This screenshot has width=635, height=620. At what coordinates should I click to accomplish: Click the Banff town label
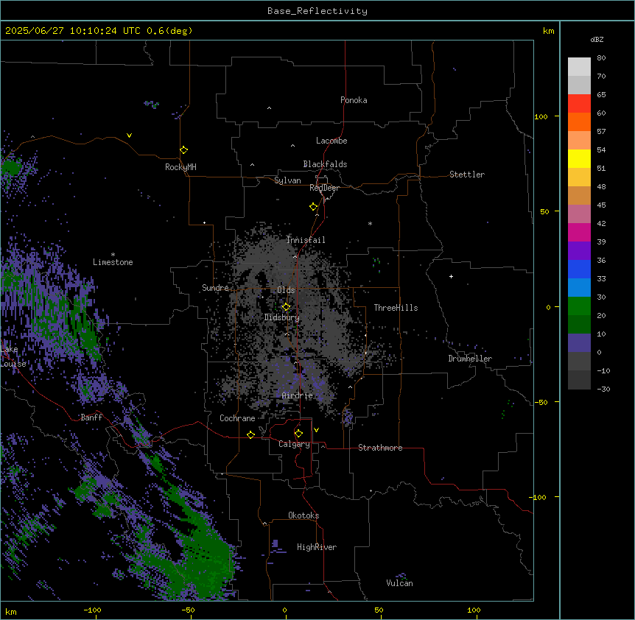pyautogui.click(x=91, y=418)
